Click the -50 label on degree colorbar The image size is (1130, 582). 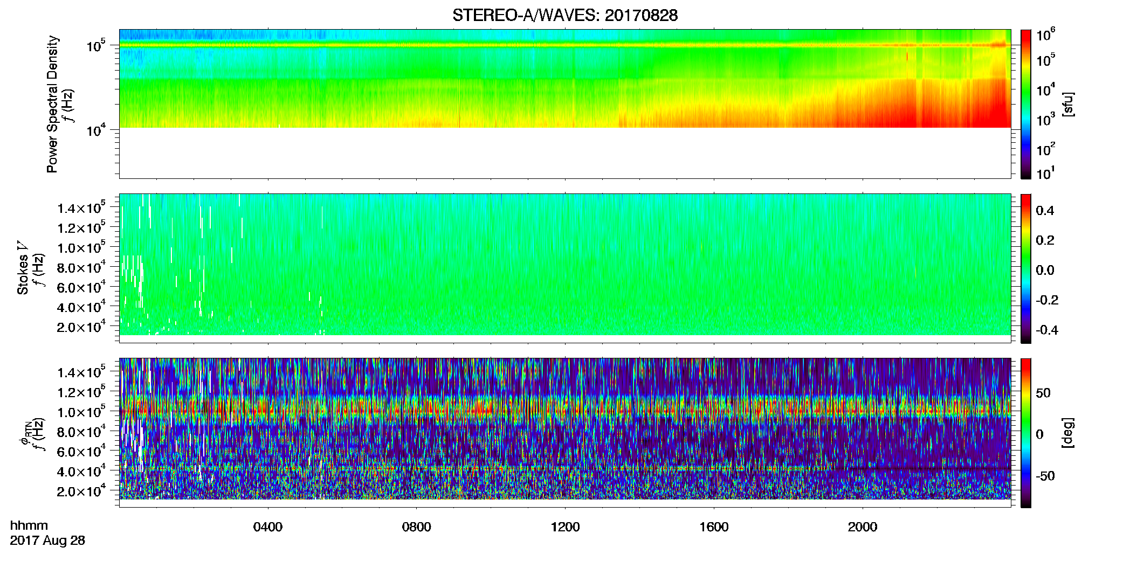1045,476
